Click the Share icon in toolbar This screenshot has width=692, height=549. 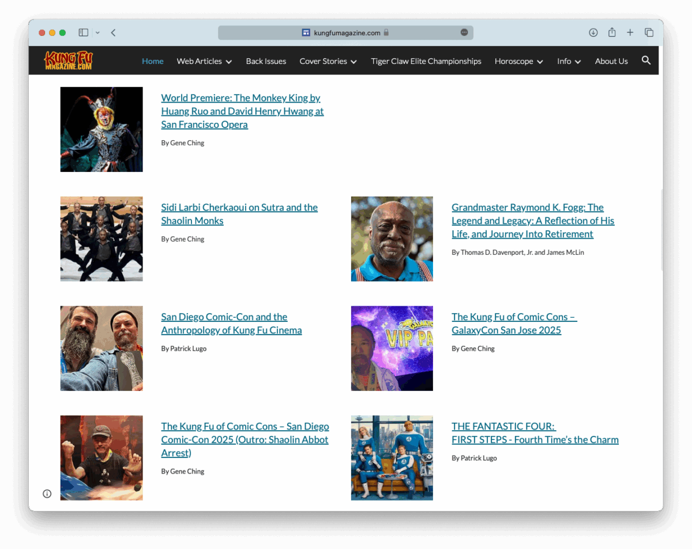click(612, 33)
